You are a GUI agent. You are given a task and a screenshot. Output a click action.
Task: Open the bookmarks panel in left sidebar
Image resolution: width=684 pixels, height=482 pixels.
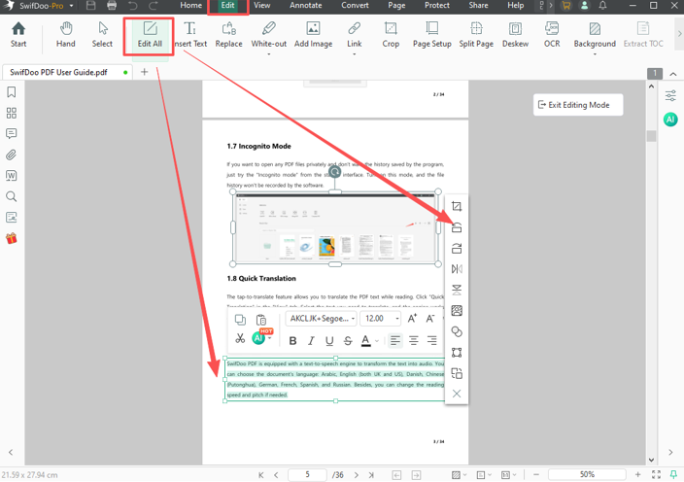(x=12, y=92)
